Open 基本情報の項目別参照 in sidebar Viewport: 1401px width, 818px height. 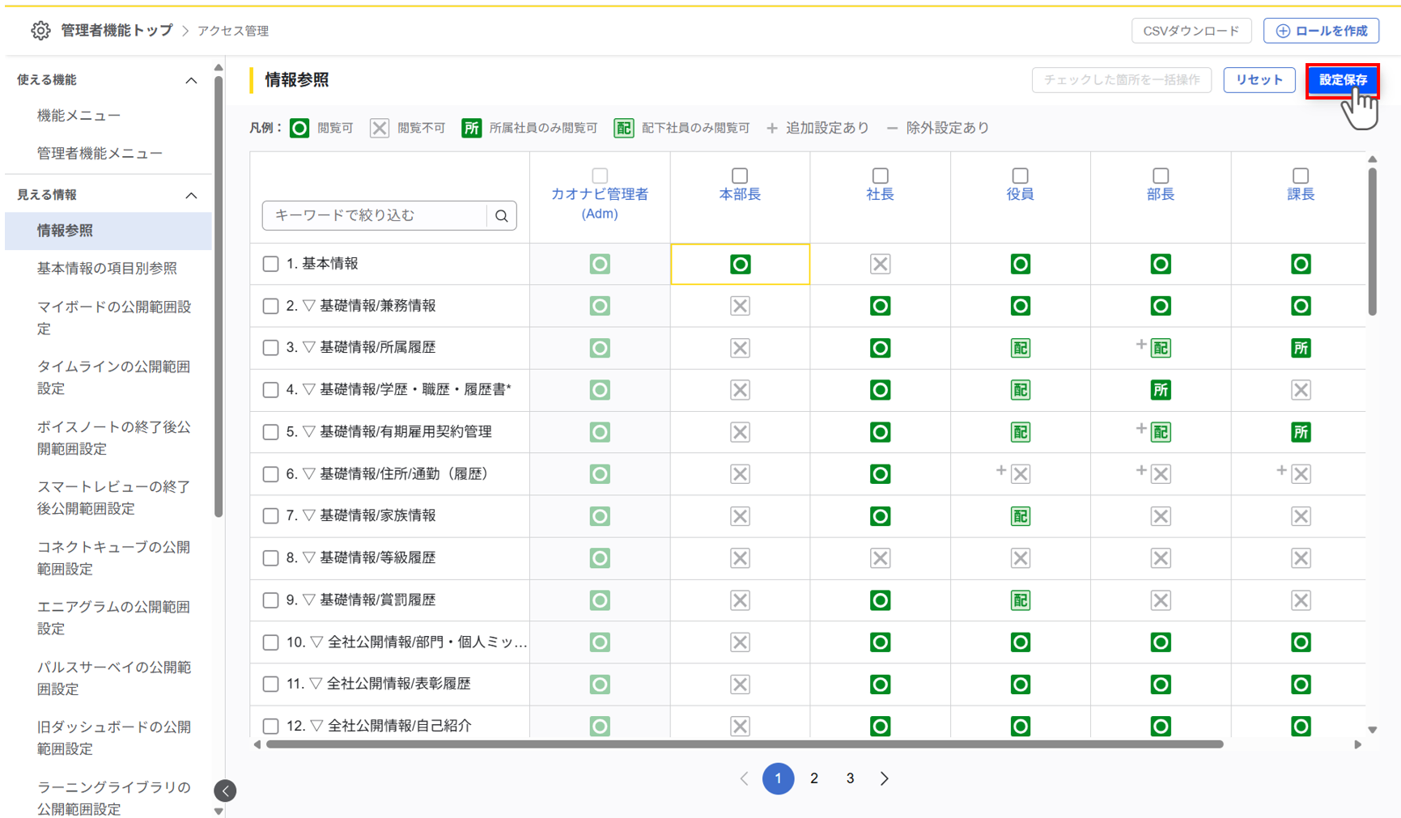(x=107, y=268)
